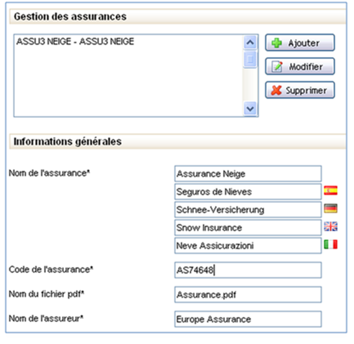Focus the Assurance Neige name field
354x344 pixels.
(x=248, y=174)
